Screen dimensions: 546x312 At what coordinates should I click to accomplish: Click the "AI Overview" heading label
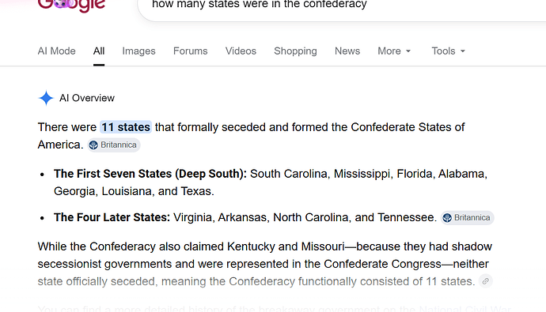(x=87, y=98)
